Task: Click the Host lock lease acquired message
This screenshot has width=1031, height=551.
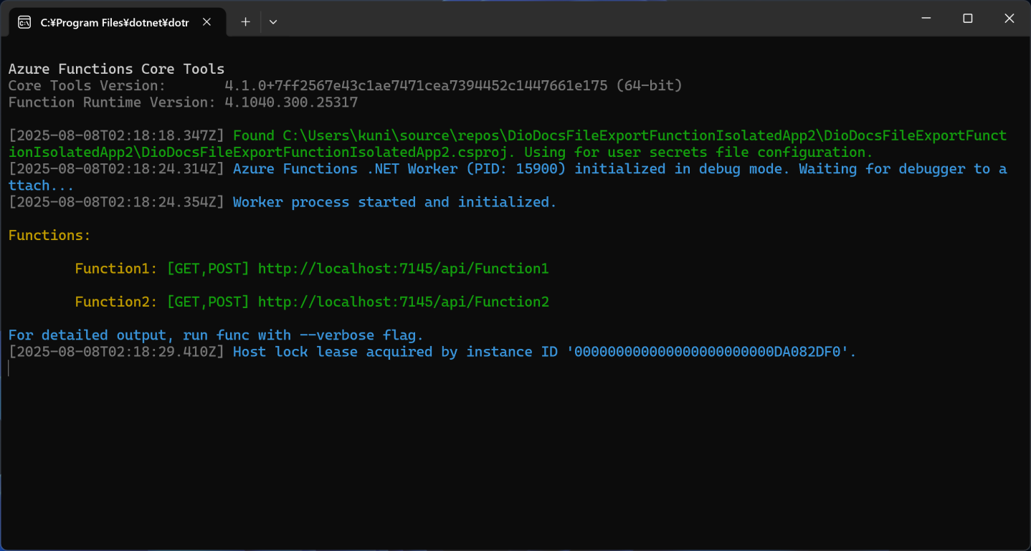Action: [545, 352]
